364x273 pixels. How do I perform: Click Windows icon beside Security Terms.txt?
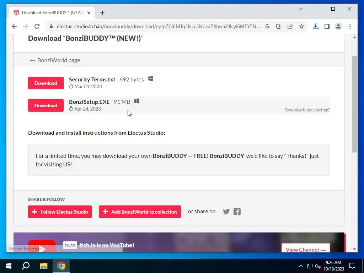click(x=150, y=79)
